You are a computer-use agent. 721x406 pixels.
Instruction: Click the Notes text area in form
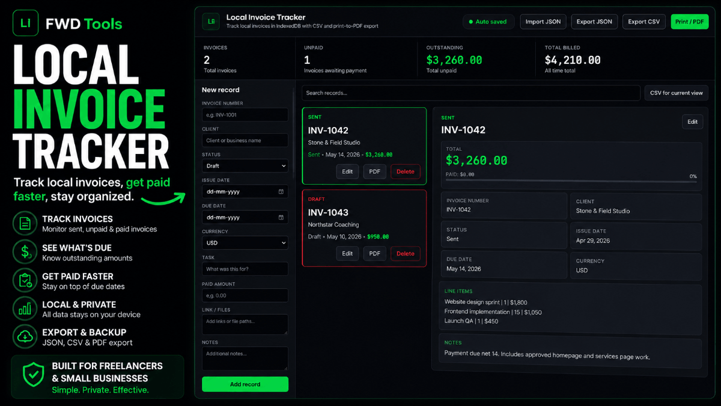coord(245,358)
